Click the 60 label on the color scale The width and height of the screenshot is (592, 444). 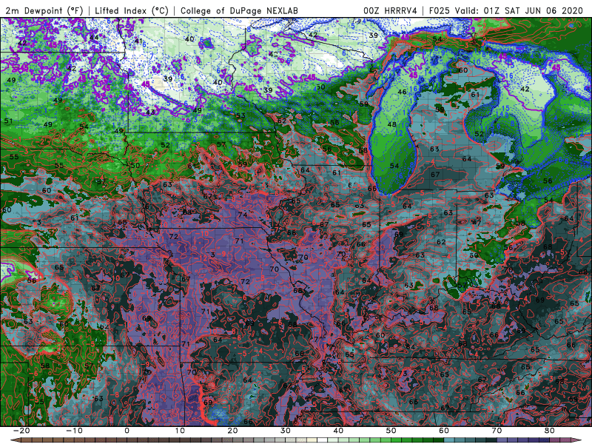pos(444,431)
